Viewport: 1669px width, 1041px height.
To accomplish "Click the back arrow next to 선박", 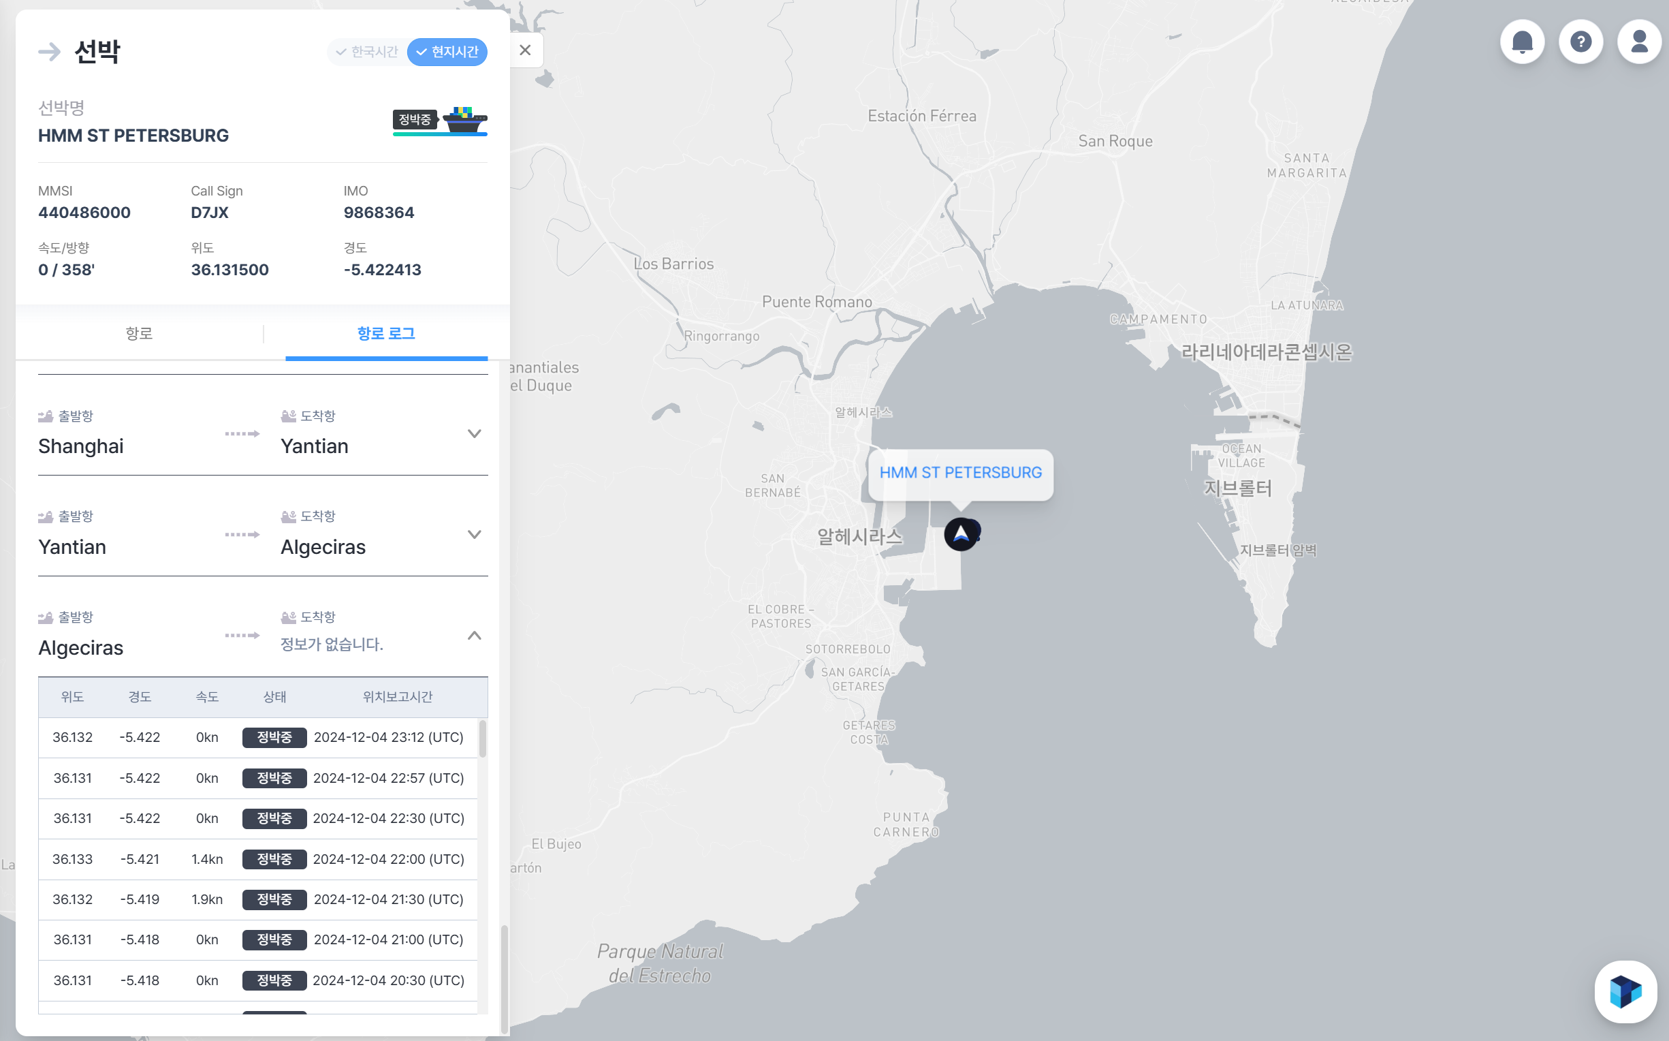I will pyautogui.click(x=50, y=52).
